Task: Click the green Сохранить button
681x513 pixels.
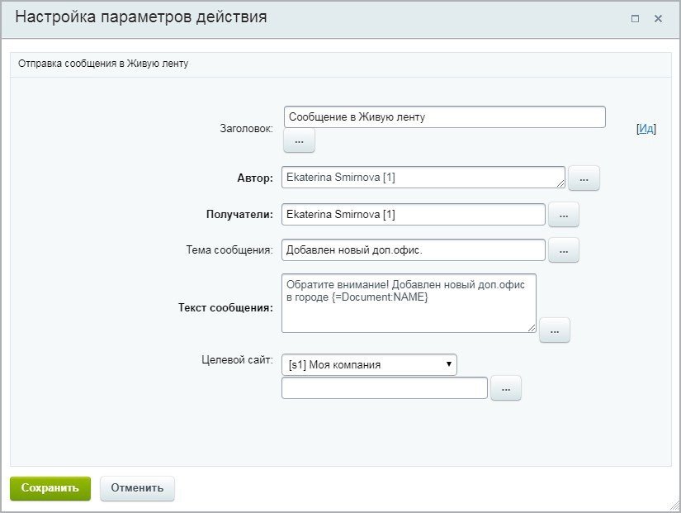Action: point(50,488)
